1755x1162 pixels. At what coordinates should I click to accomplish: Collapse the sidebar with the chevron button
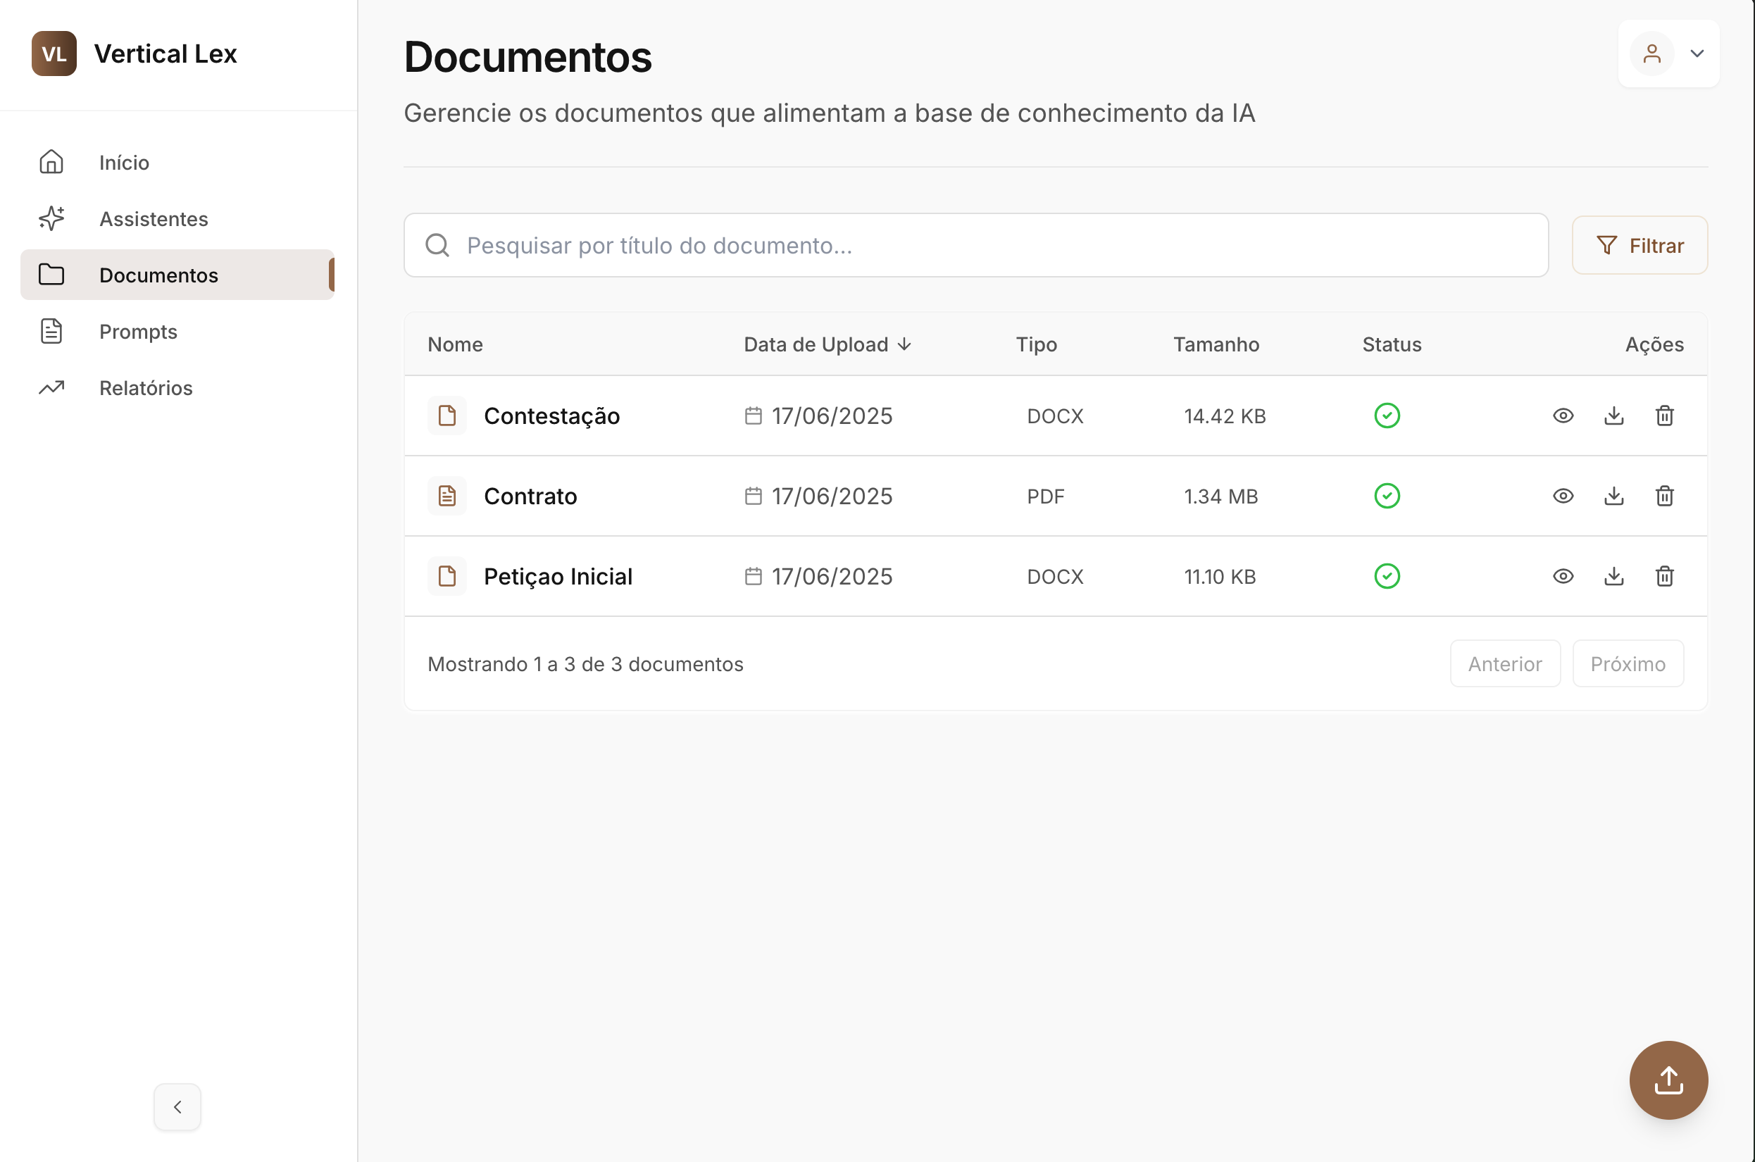[x=177, y=1106]
